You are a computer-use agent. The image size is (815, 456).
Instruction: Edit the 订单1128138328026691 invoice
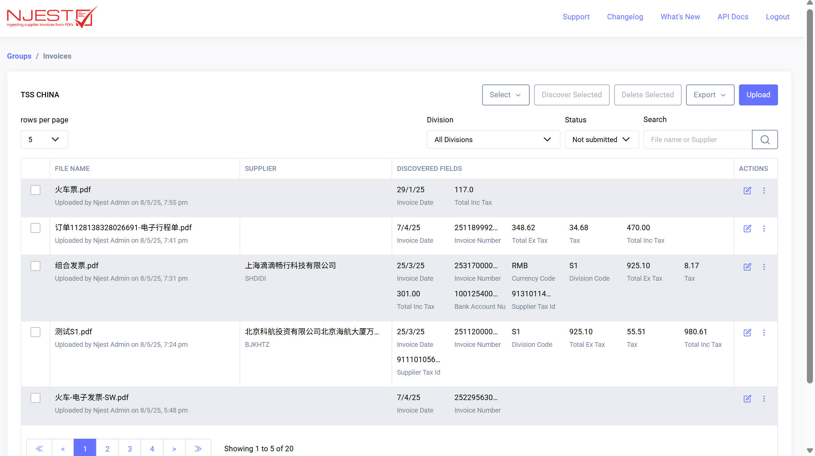coord(747,229)
